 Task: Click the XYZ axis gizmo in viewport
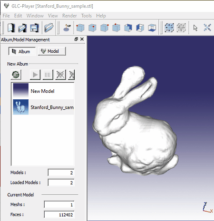pyautogui.click(x=207, y=208)
